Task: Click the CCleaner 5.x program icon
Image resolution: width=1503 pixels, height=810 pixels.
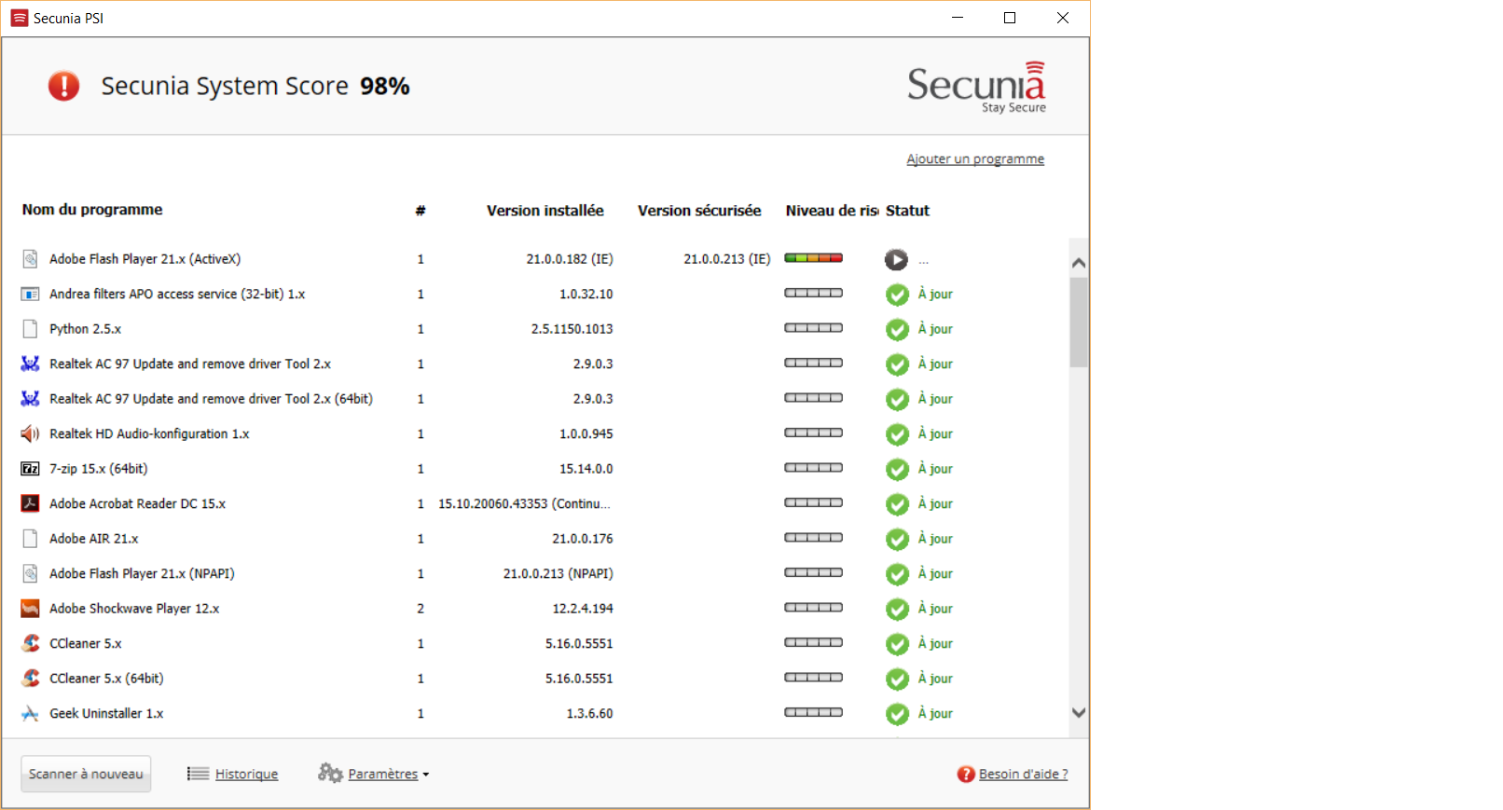Action: click(31, 643)
